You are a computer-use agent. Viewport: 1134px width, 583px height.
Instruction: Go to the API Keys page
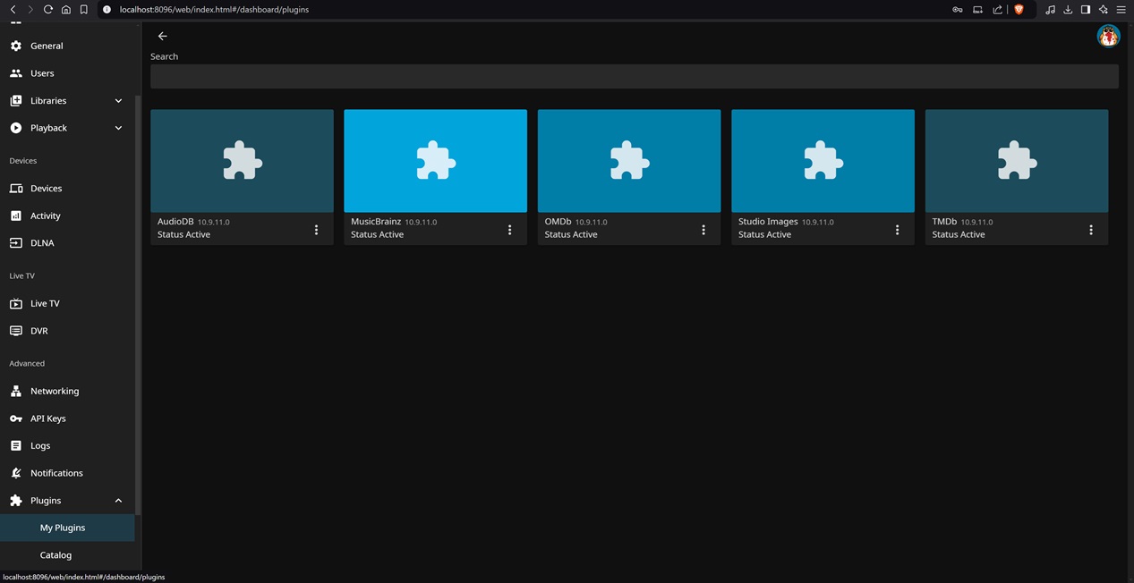tap(47, 418)
